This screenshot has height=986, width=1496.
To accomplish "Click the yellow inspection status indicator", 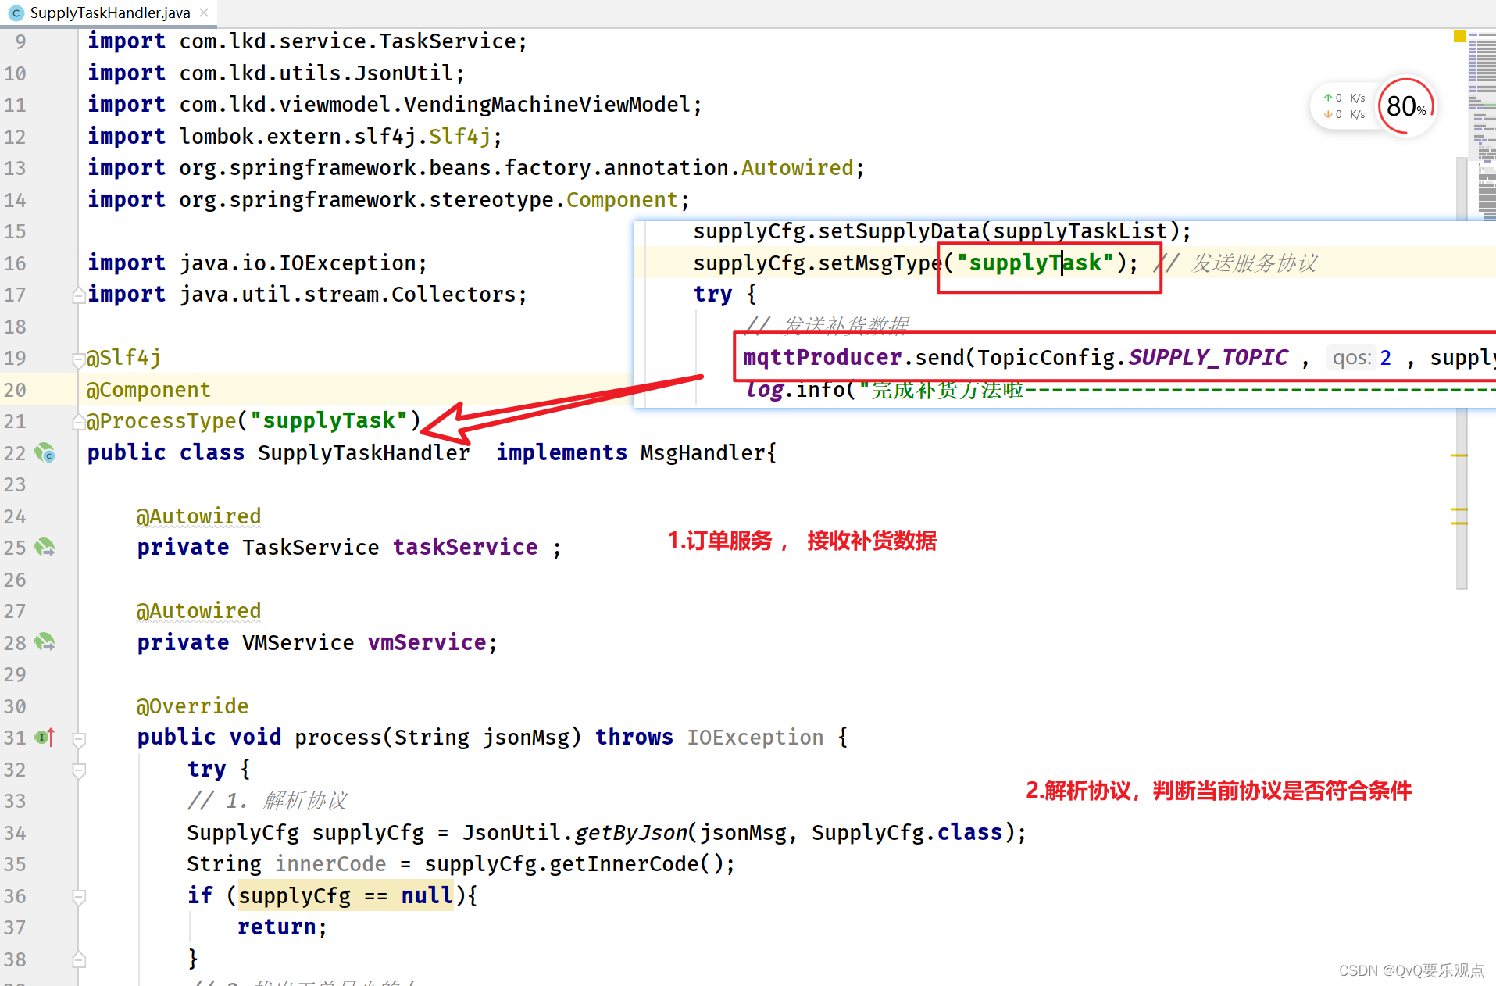I will tap(1459, 37).
